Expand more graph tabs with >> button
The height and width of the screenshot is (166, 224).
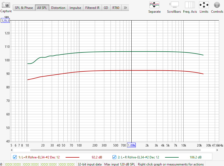(x=125, y=8)
